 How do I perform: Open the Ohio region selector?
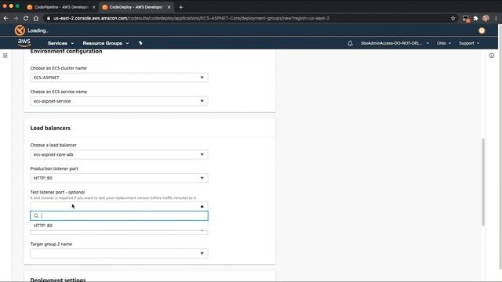click(444, 43)
